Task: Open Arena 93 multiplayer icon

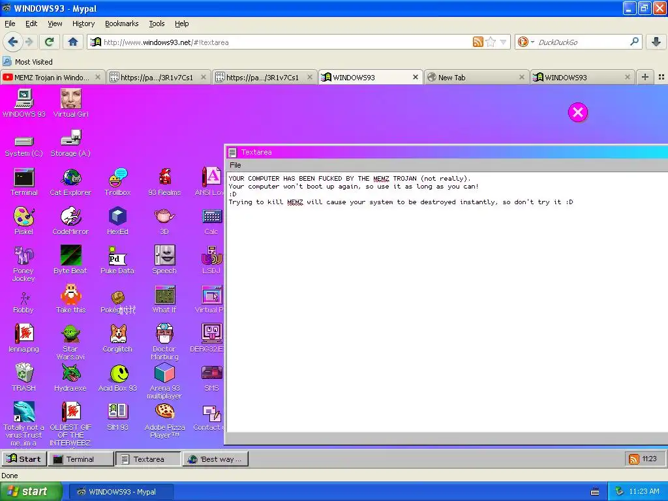Action: 164,381
